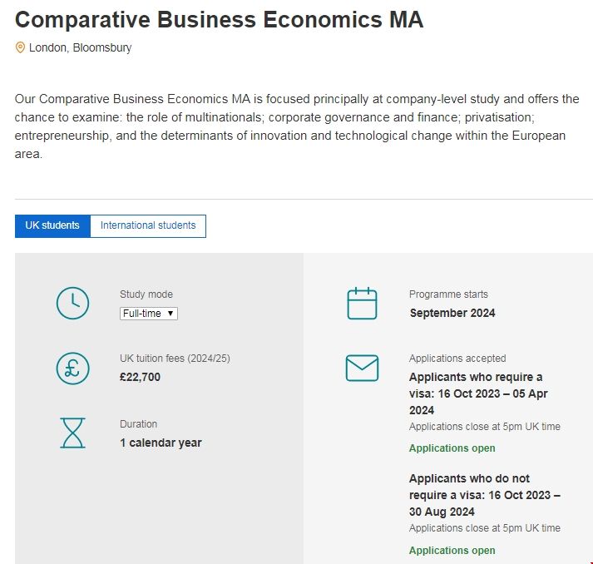Click the pound sign tuition fees icon
Viewport: 593px width, 564px height.
point(72,368)
